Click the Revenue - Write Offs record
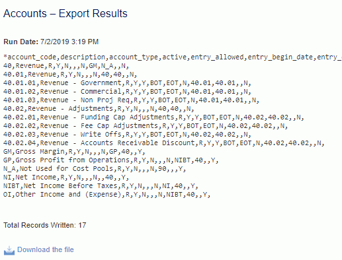Screen dimensions: 342x260 click(x=127, y=135)
